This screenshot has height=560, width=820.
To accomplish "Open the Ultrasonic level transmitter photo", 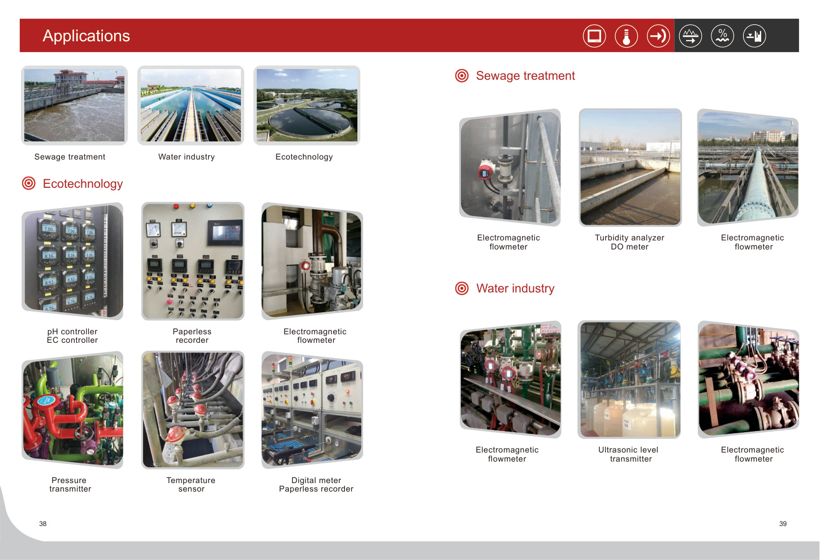I will point(629,380).
